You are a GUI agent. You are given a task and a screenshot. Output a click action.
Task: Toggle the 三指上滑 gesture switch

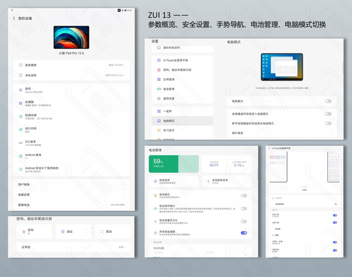coord(335,215)
